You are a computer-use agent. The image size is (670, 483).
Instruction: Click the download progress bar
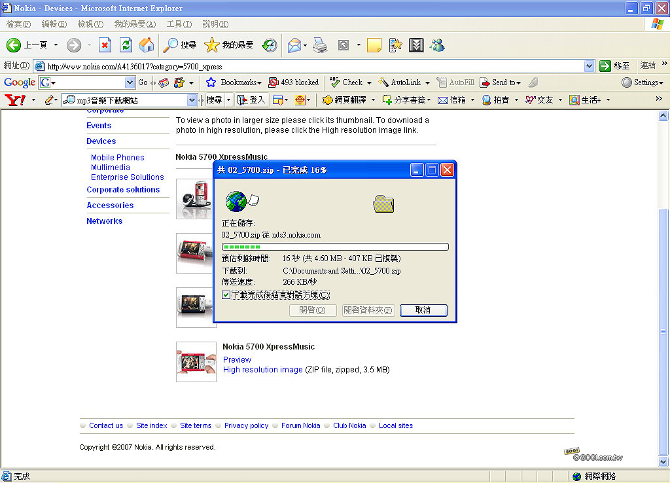coord(335,247)
